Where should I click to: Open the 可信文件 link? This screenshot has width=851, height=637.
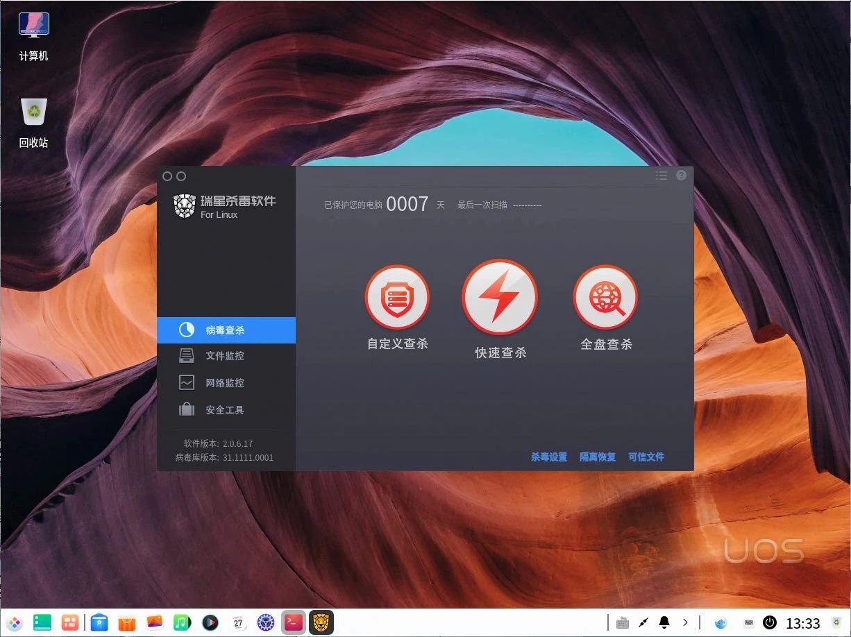[646, 457]
